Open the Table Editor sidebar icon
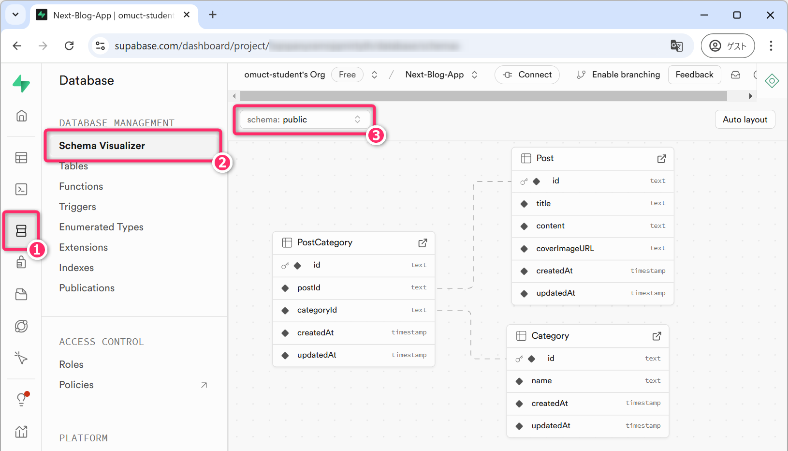The image size is (788, 451). point(21,158)
